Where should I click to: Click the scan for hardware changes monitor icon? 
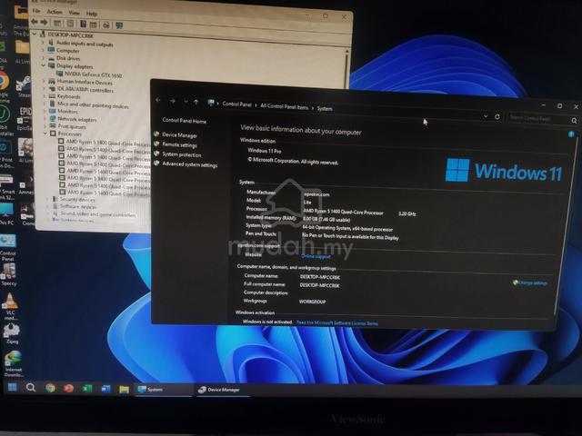(119, 25)
